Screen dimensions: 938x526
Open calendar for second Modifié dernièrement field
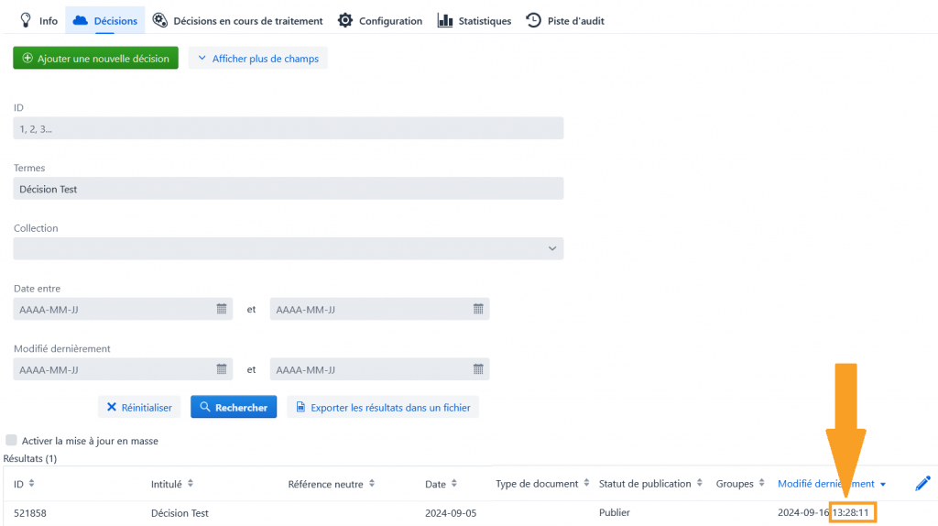(x=478, y=369)
